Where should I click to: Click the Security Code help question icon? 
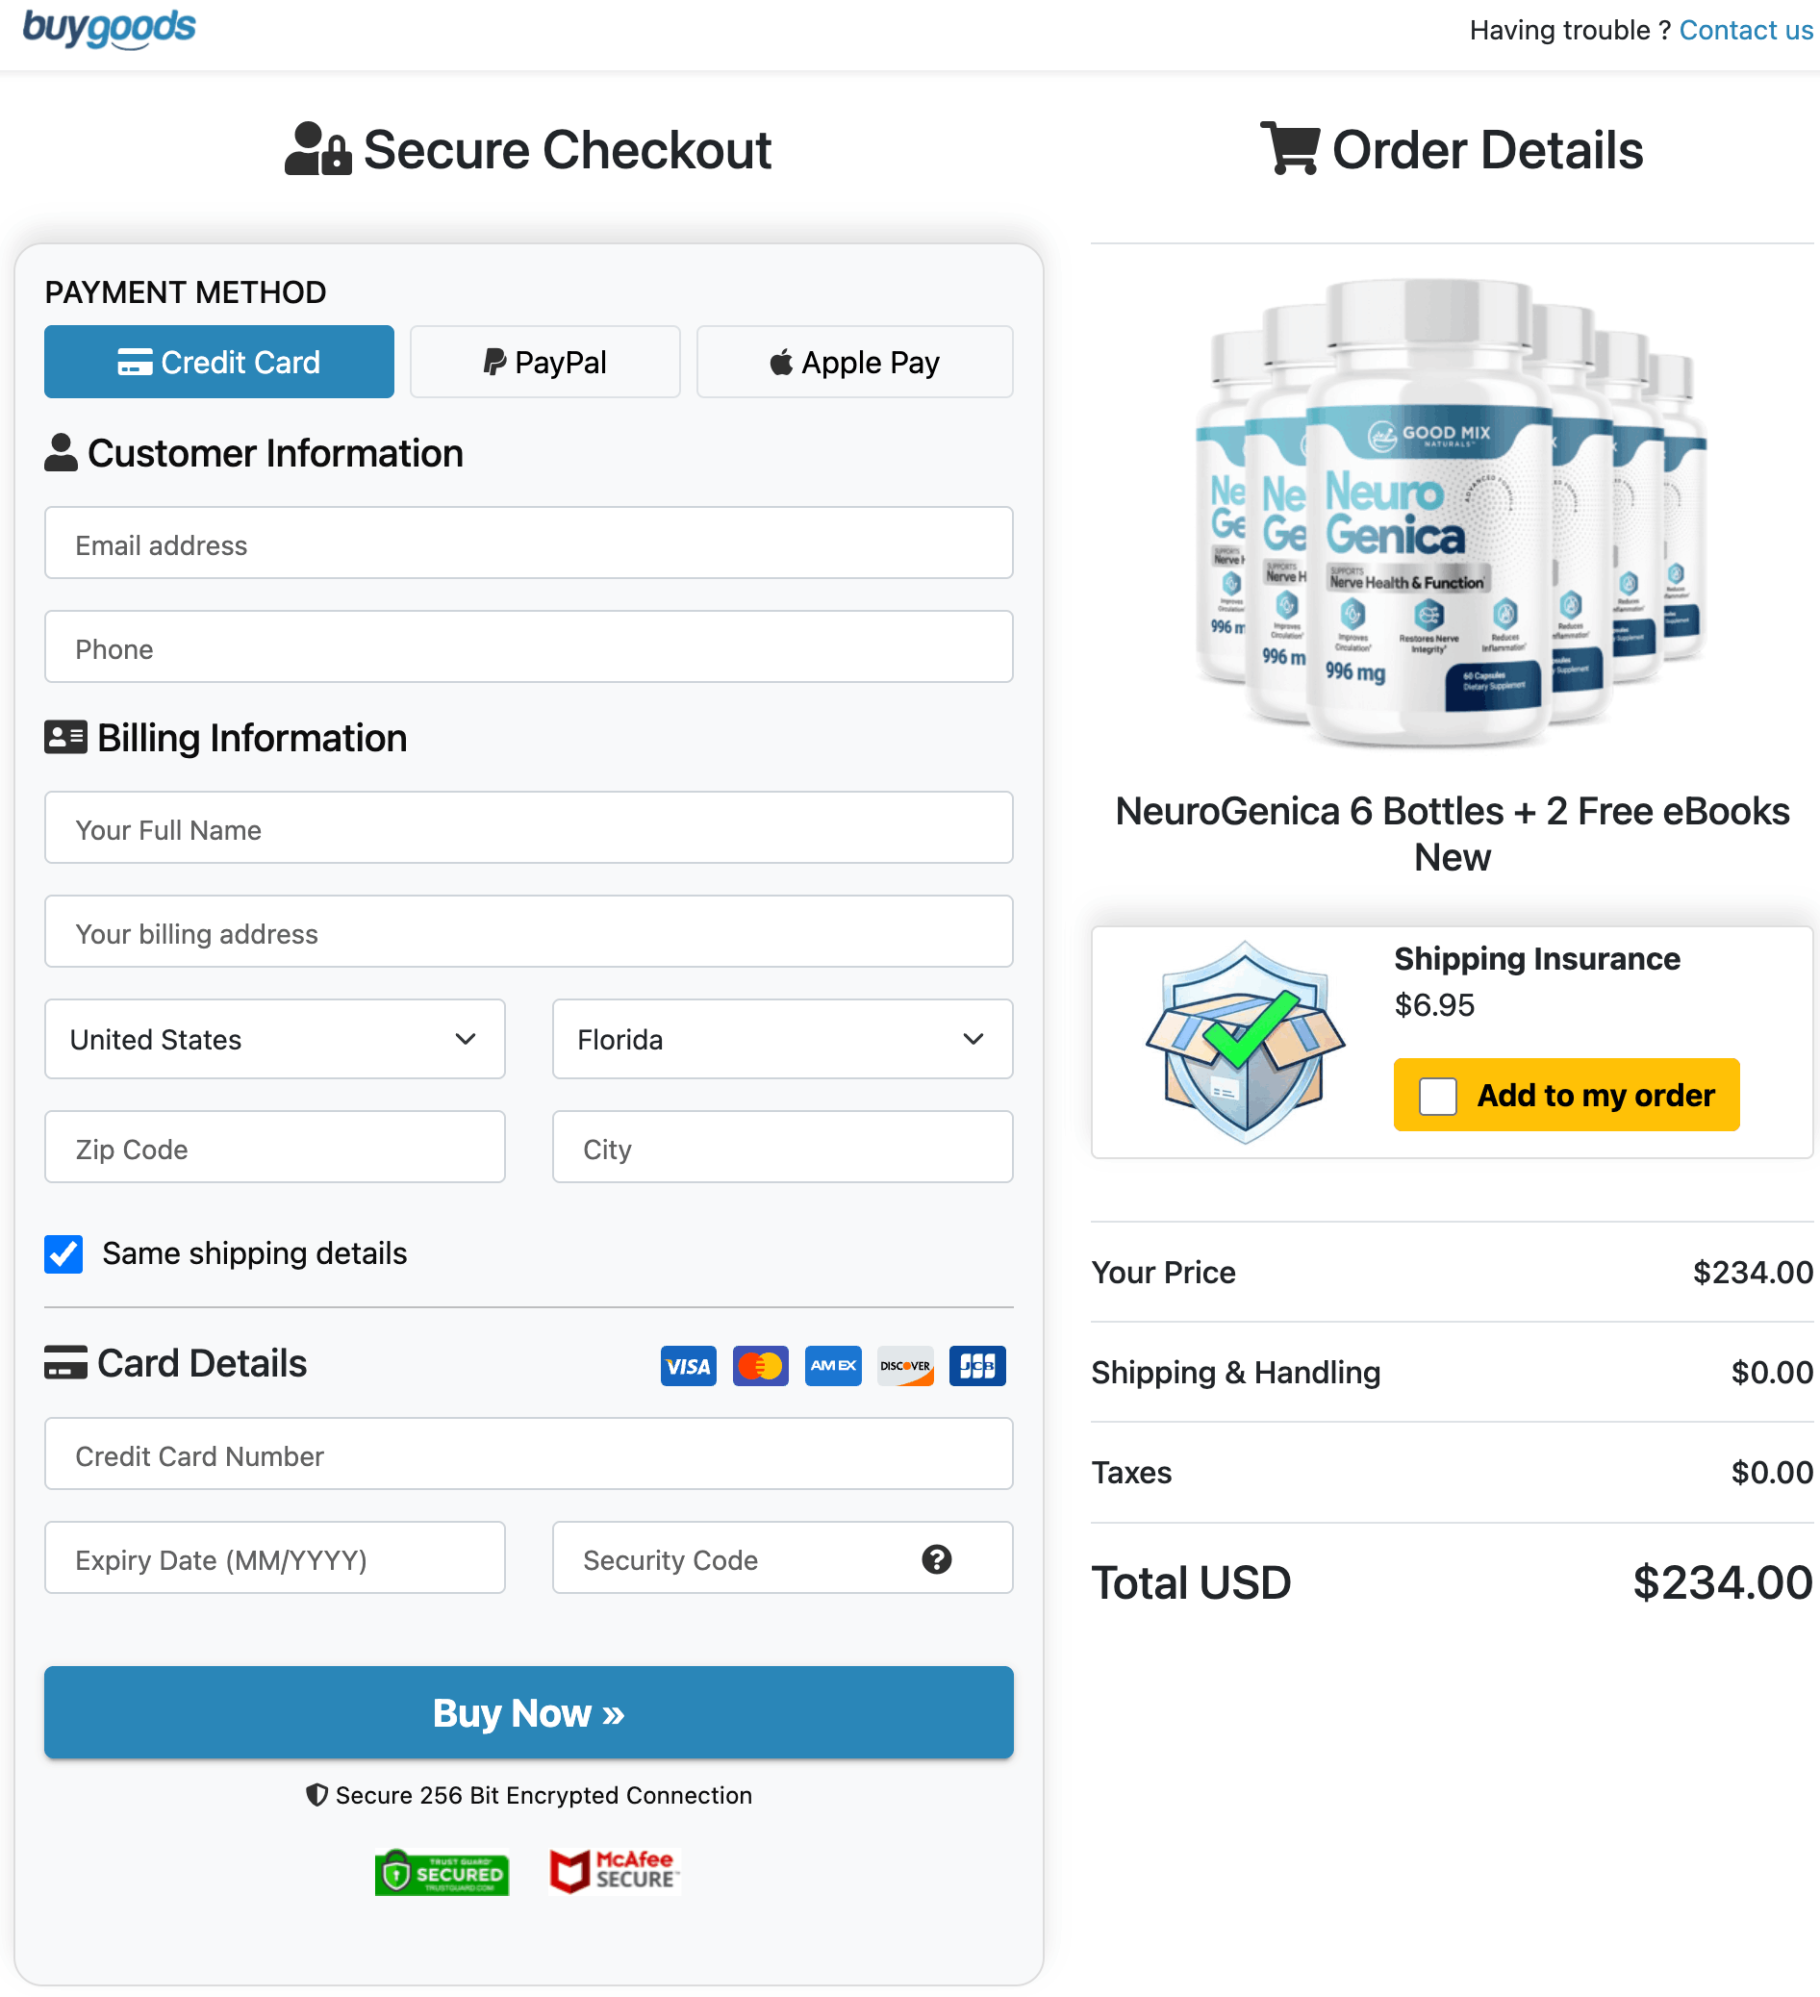[936, 1559]
